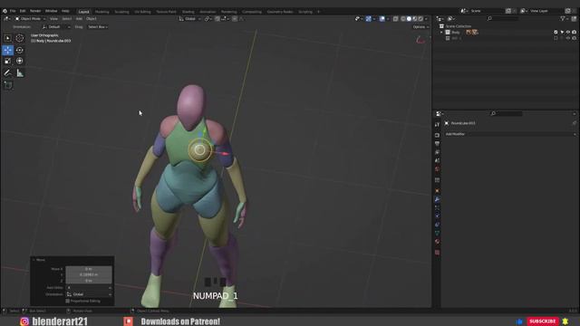Open the Modifiers wrench properties tab
Viewport: 580px width, 326px height.
tap(437, 199)
